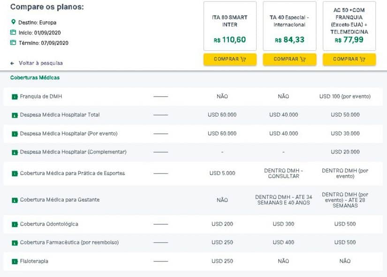Screen dimensions: 387x277
Task: Go back via the Voltar à pesquisa link
Action: coord(41,63)
